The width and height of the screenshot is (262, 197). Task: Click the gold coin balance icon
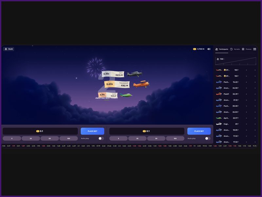195,49
